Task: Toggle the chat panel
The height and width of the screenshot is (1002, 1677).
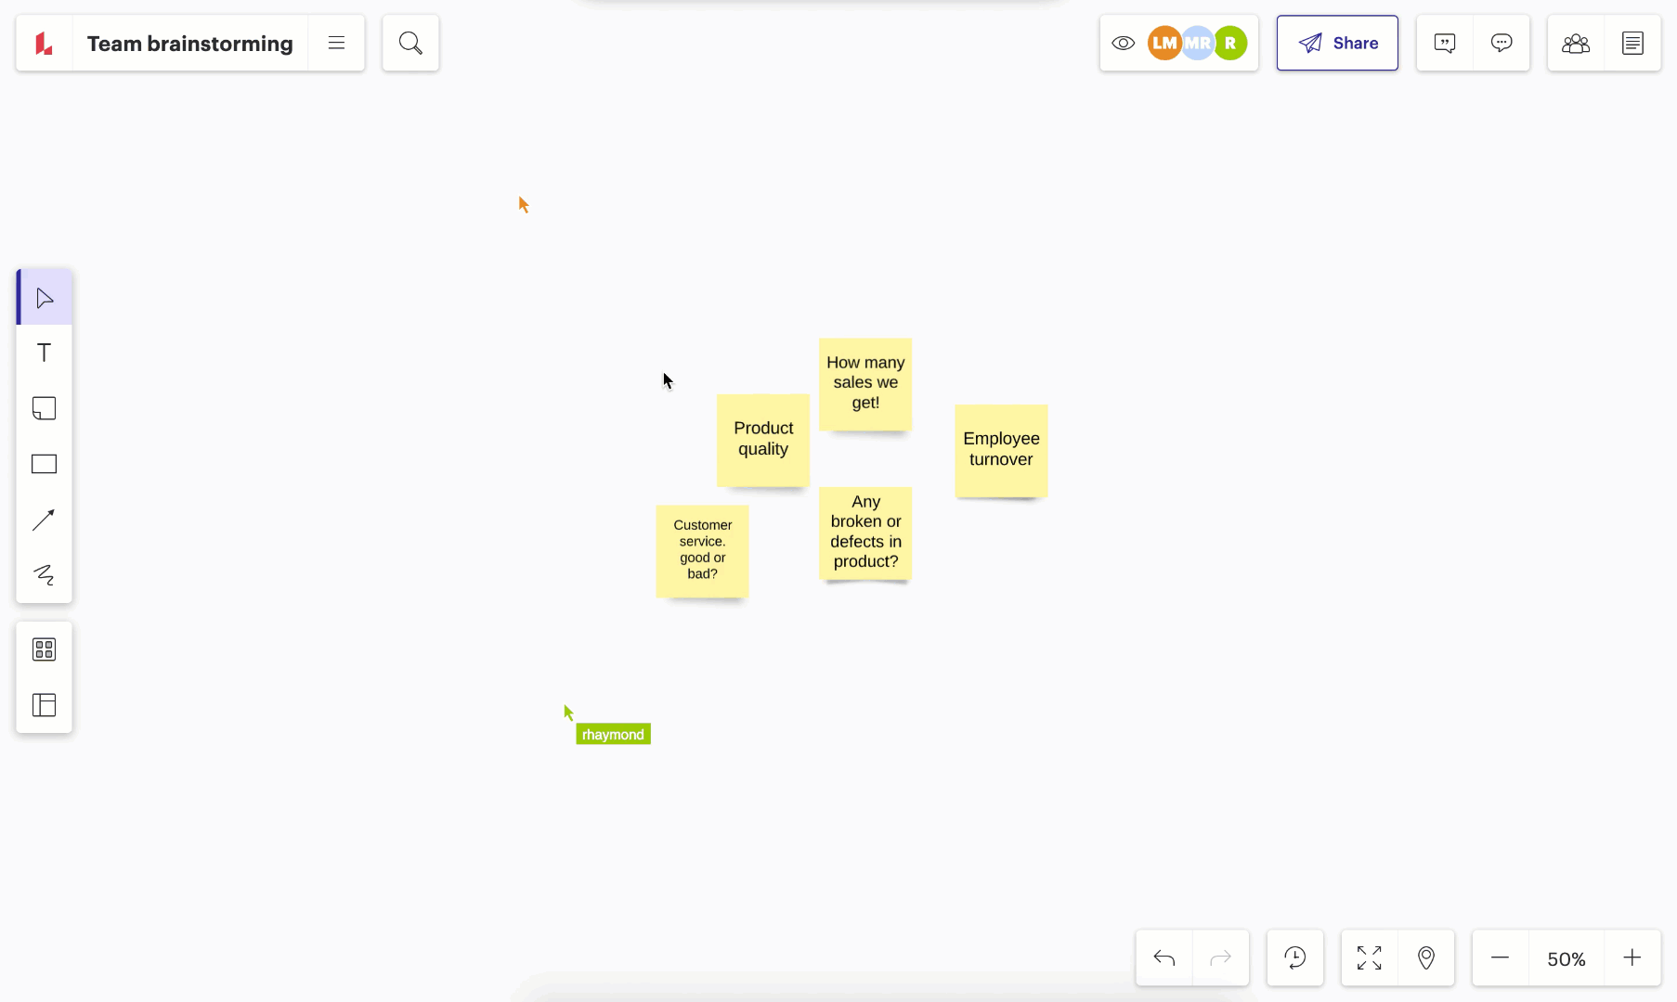Action: [1501, 43]
